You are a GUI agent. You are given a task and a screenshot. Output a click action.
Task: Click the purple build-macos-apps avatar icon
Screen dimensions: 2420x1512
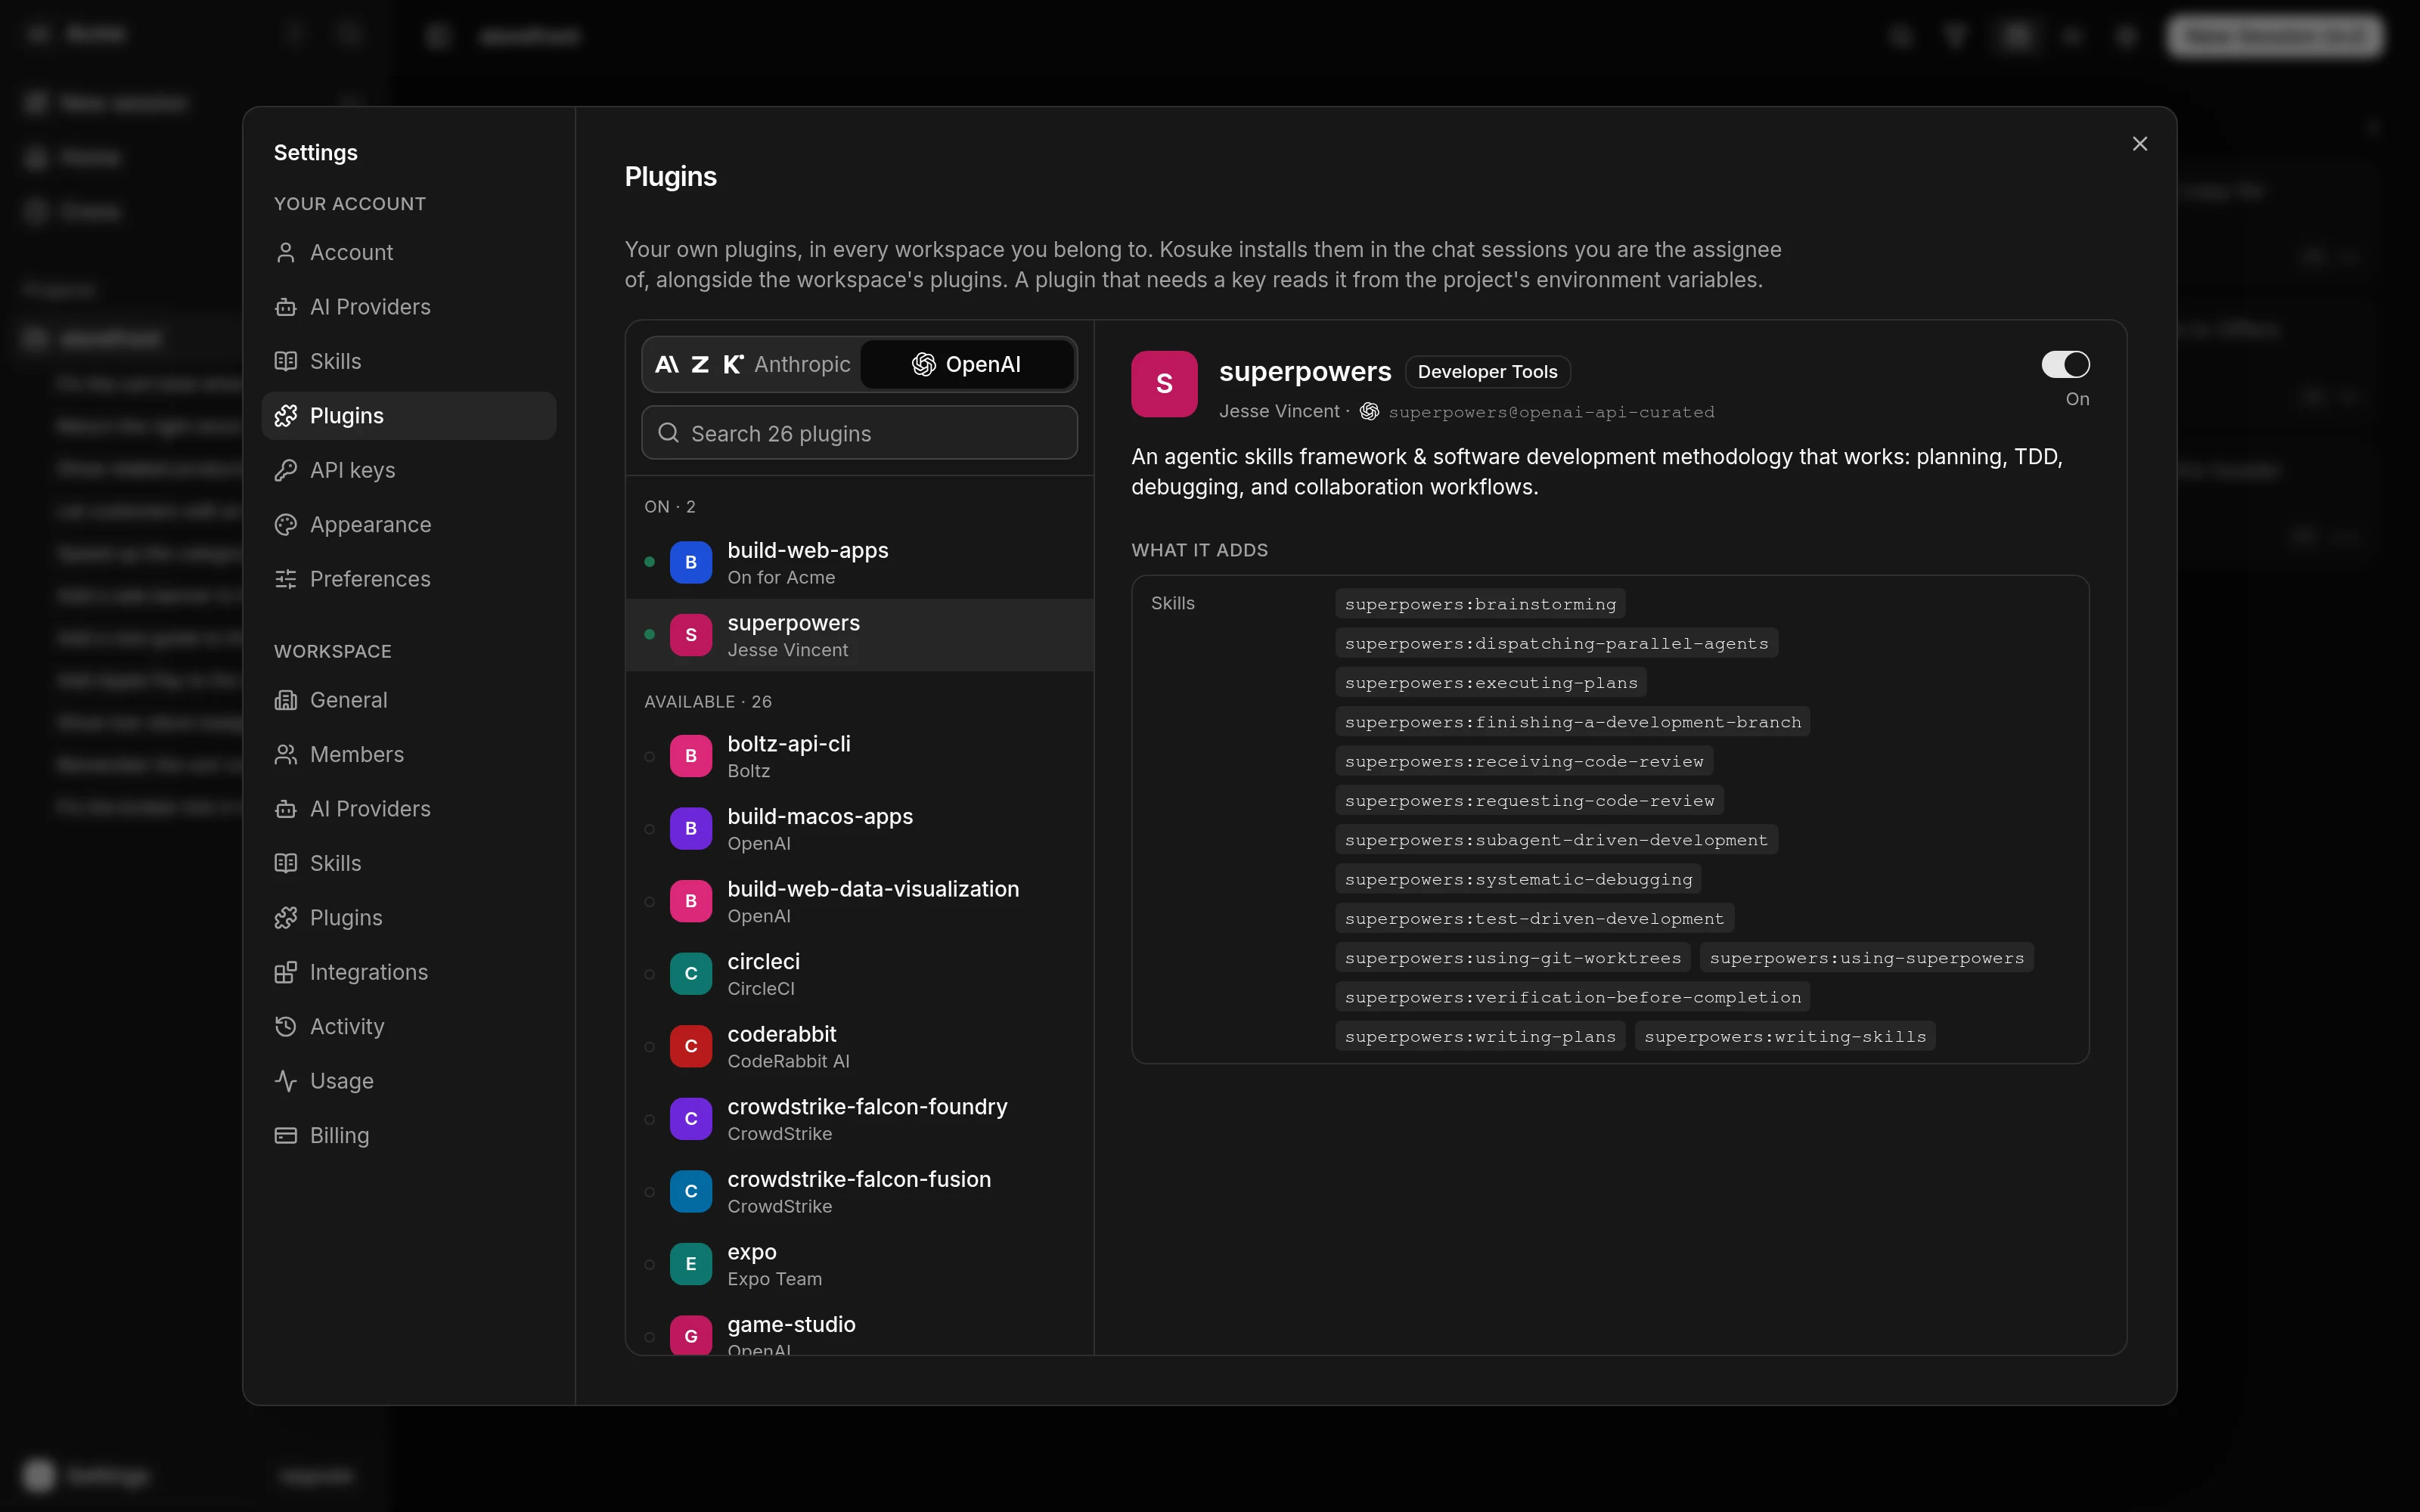(690, 829)
